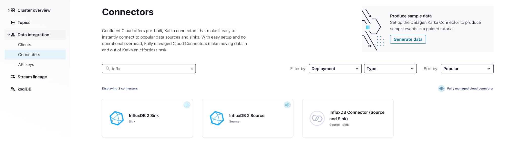Collapse the Data integration section

[9, 35]
